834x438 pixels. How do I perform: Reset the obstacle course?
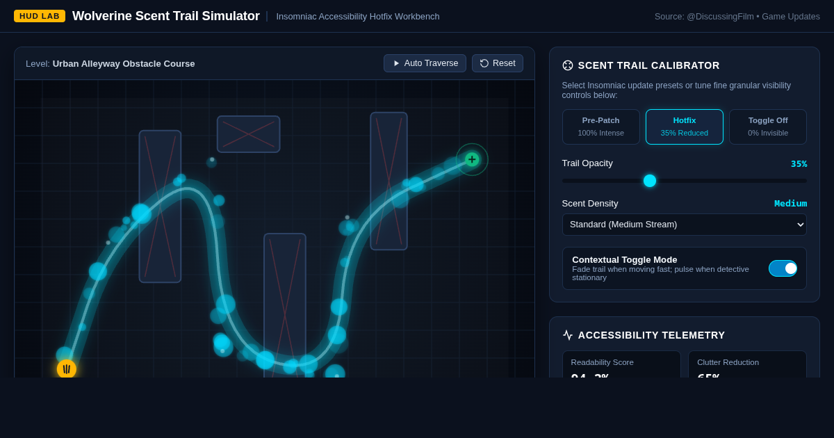(498, 63)
